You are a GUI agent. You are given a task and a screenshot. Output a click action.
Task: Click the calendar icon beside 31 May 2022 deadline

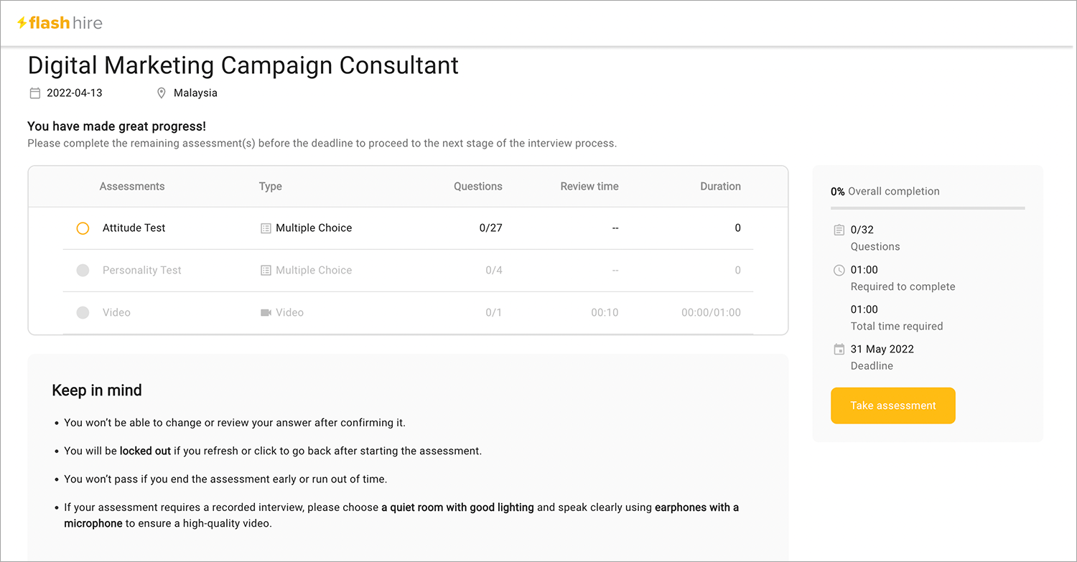[x=839, y=349]
